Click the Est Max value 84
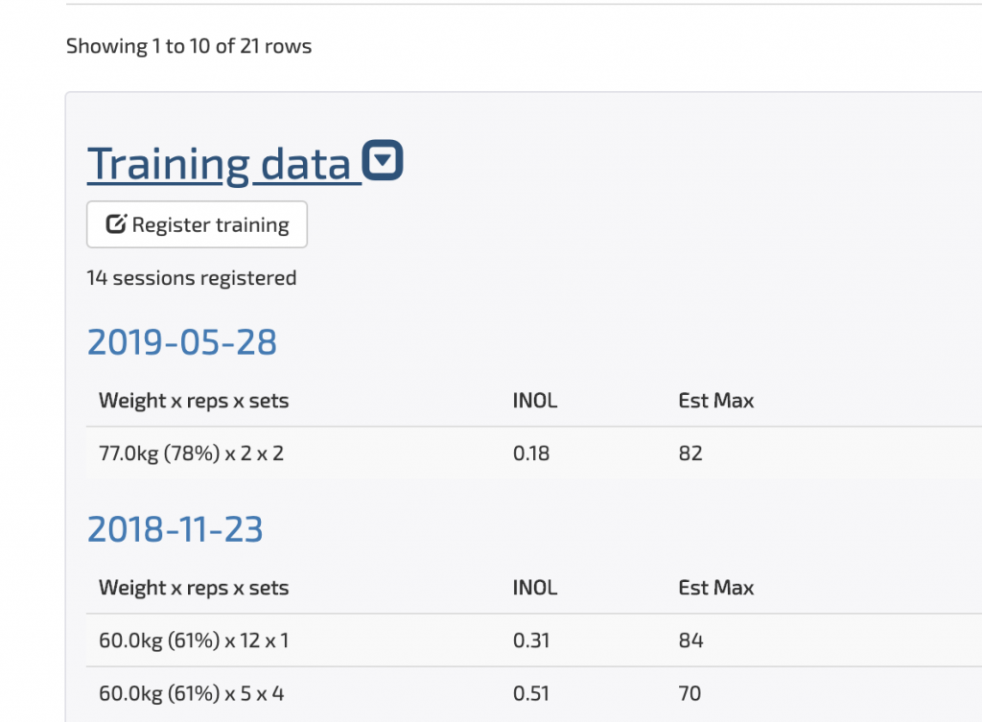982x722 pixels. pyautogui.click(x=690, y=640)
